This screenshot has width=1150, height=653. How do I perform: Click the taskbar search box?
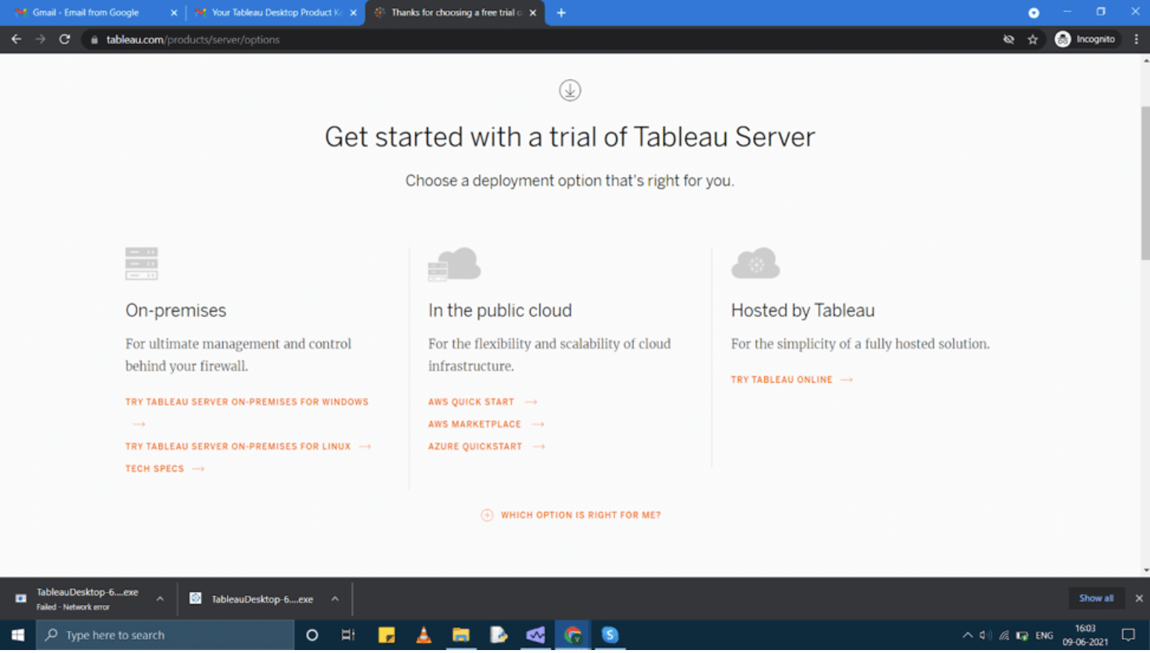165,635
